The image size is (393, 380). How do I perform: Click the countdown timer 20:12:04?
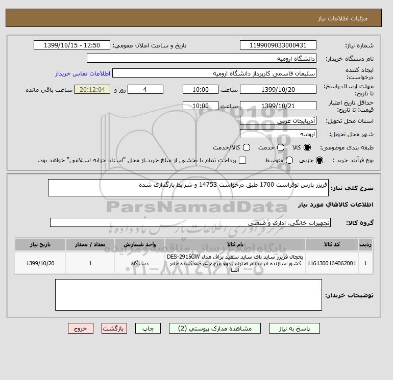[92, 89]
